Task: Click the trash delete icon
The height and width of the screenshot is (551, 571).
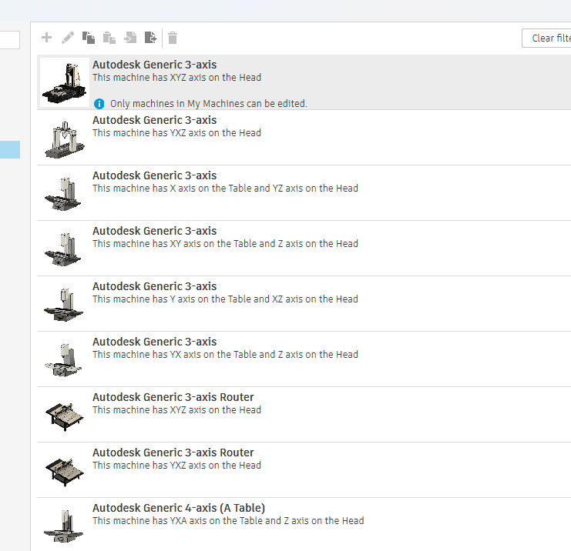Action: click(x=173, y=38)
